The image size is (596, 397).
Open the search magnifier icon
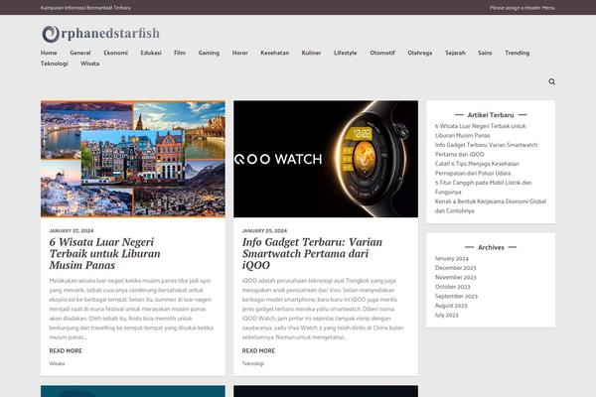tap(552, 81)
